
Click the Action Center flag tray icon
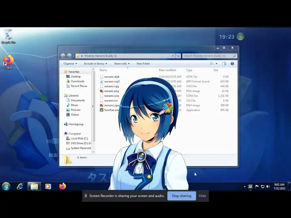point(257,186)
